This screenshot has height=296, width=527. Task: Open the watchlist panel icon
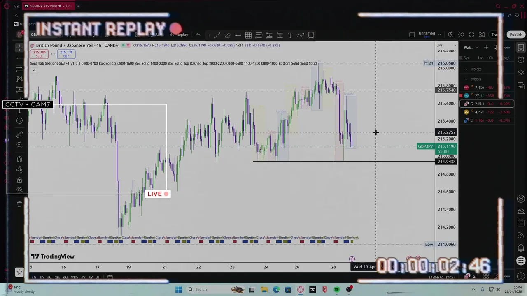click(521, 48)
